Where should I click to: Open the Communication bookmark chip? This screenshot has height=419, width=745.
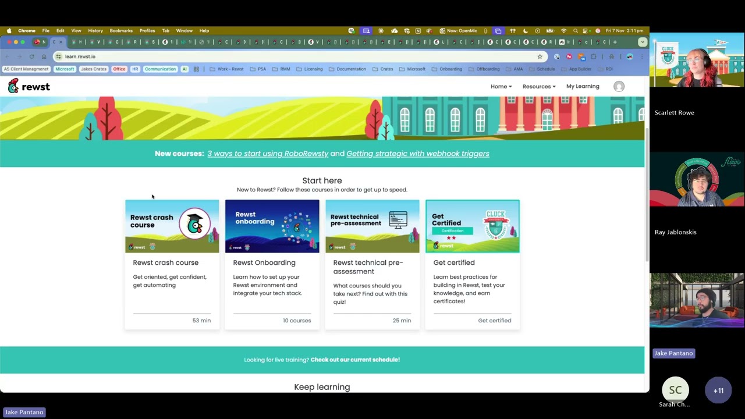click(160, 69)
